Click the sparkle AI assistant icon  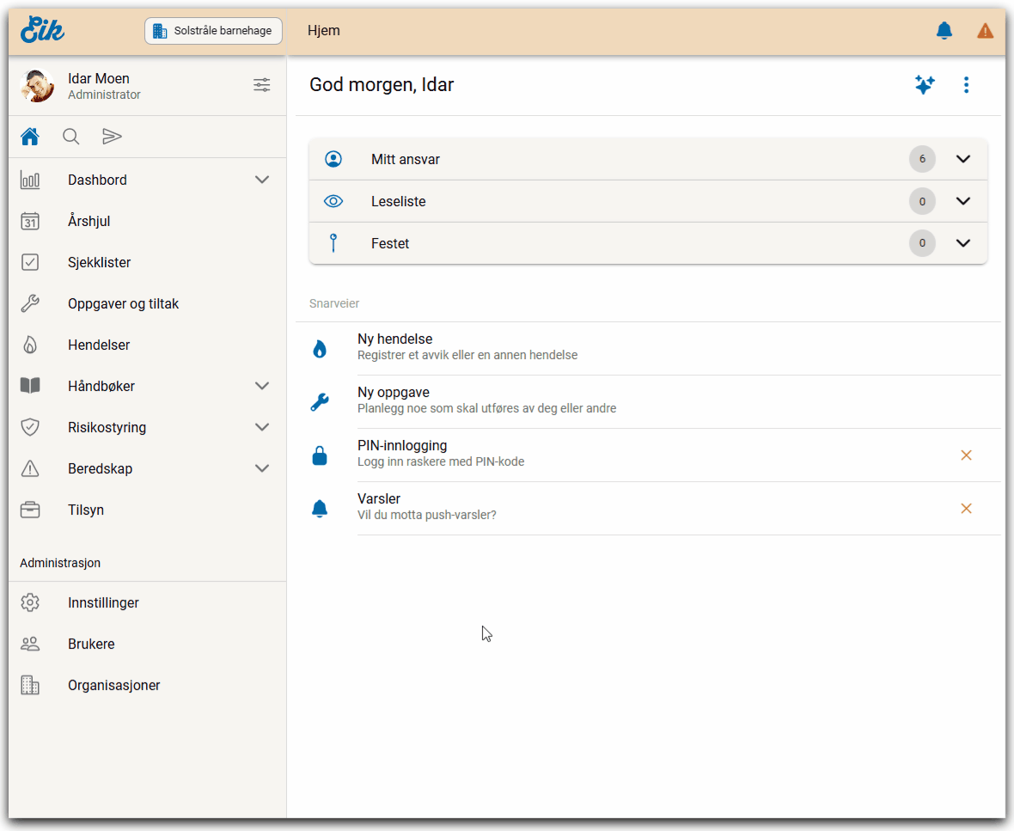click(924, 85)
